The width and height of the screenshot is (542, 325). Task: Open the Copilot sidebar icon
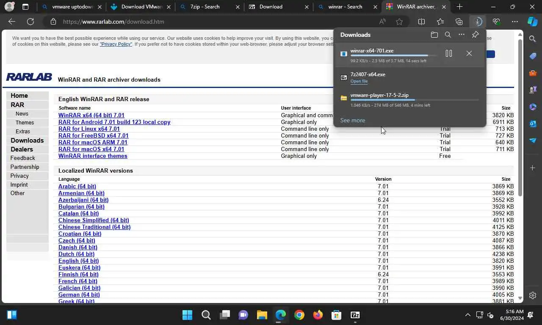pos(533,22)
